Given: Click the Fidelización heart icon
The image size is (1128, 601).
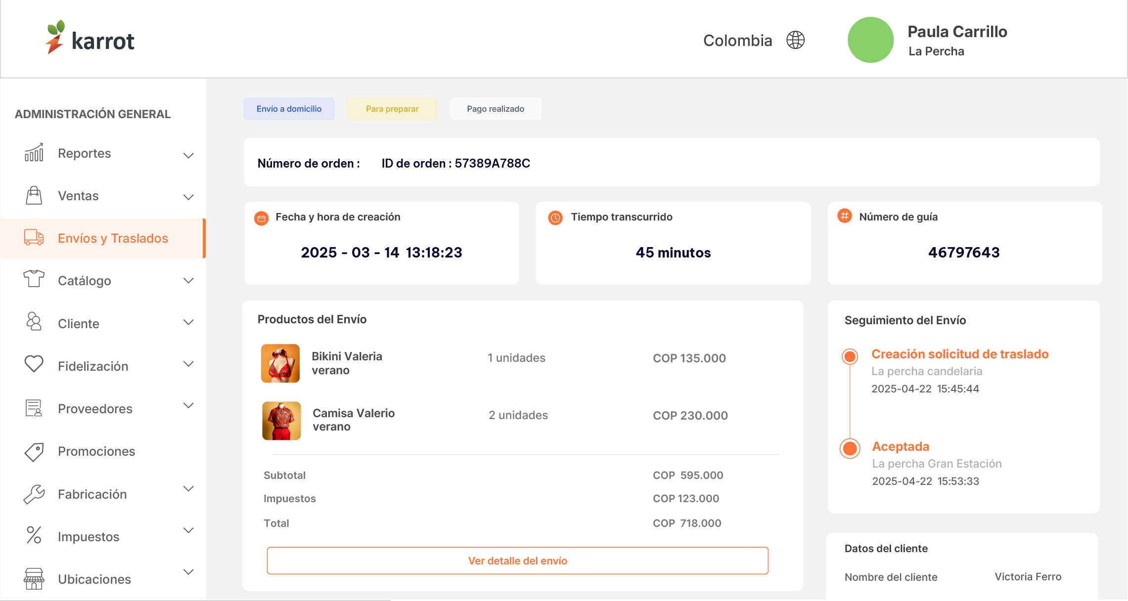Looking at the screenshot, I should (x=34, y=364).
